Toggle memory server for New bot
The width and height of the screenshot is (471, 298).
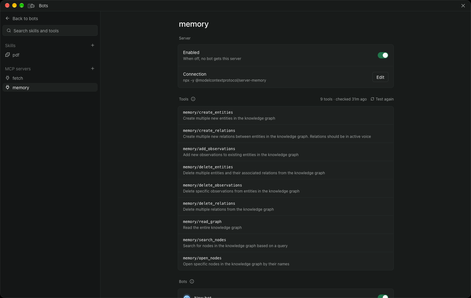pos(383,296)
